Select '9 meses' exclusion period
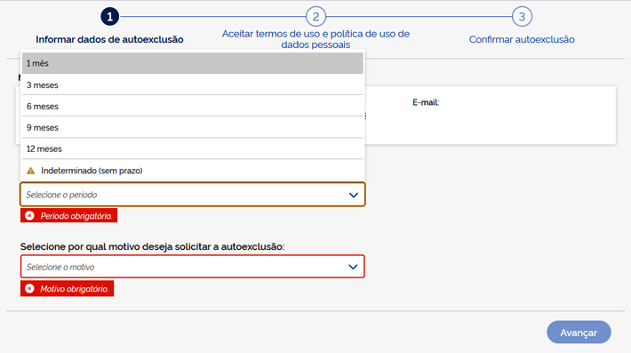This screenshot has width=631, height=353. 192,127
